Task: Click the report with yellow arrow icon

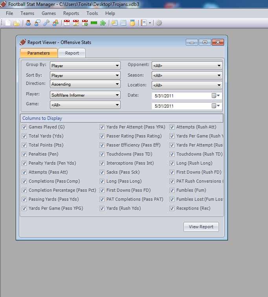Action: 114,23
